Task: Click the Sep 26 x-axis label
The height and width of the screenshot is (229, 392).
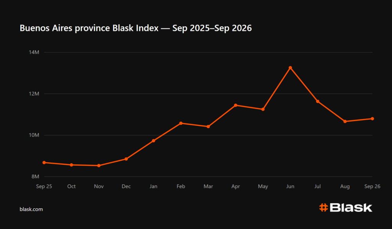Action: coord(372,186)
